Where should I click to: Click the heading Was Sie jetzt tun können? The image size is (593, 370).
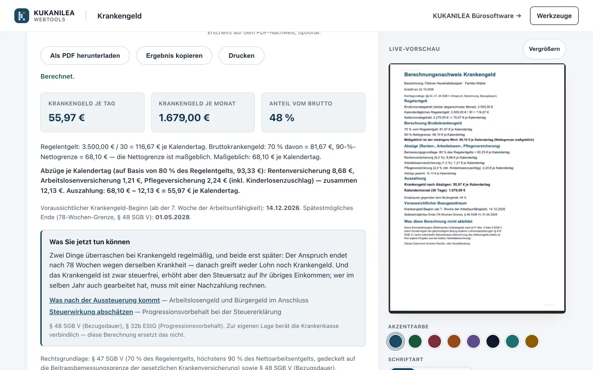[x=90, y=242]
